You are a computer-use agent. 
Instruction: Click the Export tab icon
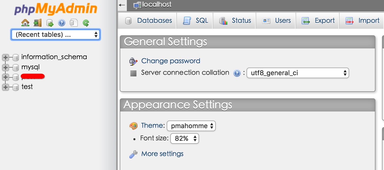coord(306,21)
